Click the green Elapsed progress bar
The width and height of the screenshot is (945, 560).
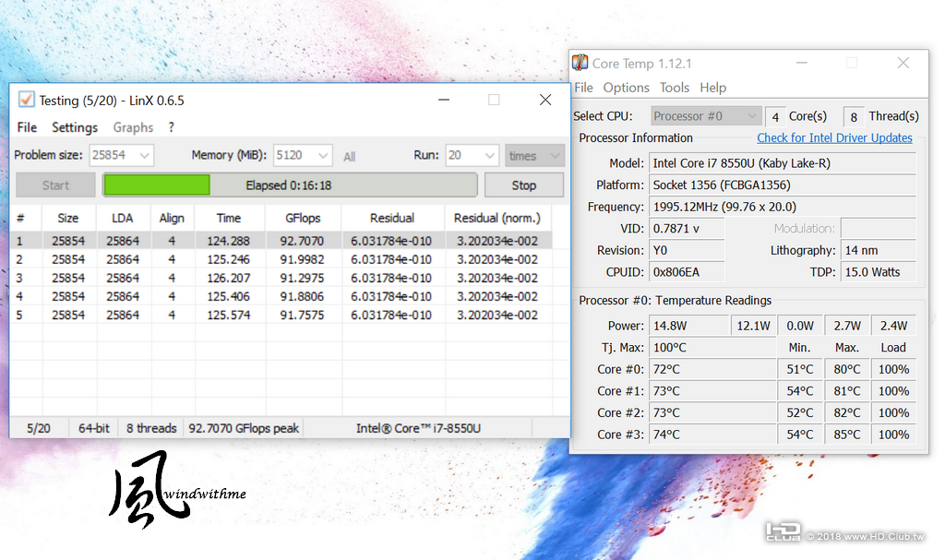tap(290, 185)
